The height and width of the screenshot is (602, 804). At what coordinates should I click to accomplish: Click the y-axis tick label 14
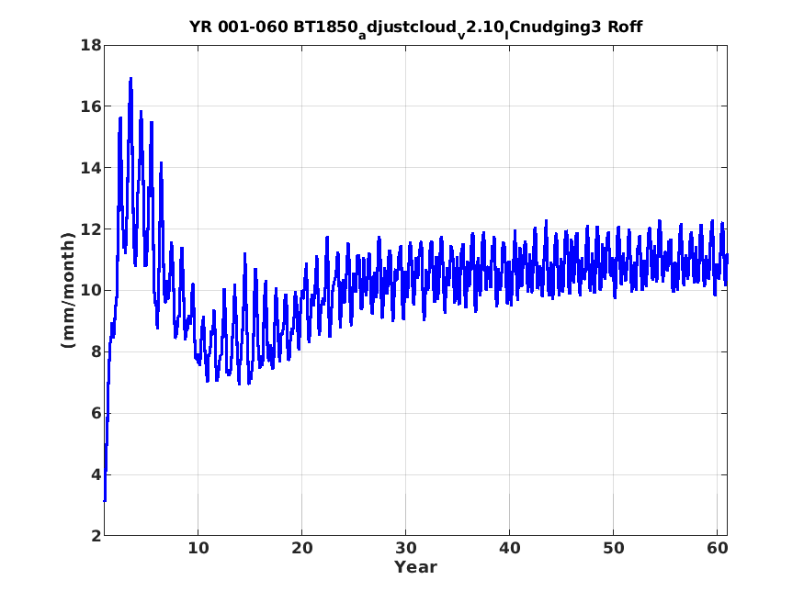tap(91, 168)
